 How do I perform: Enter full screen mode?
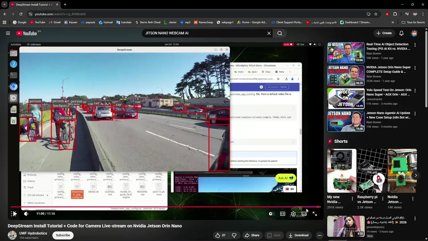point(315,214)
